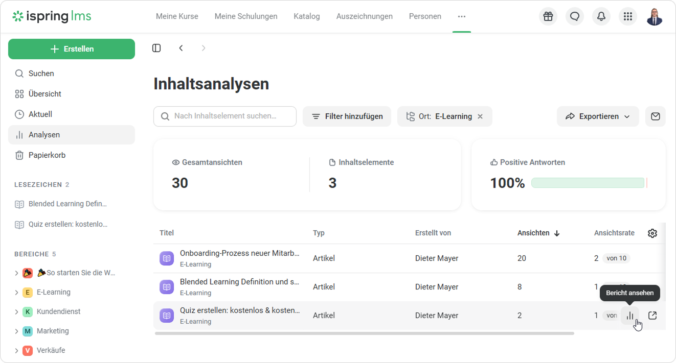Open Blended Learning Definition und s… article
676x363 pixels.
[240, 282]
